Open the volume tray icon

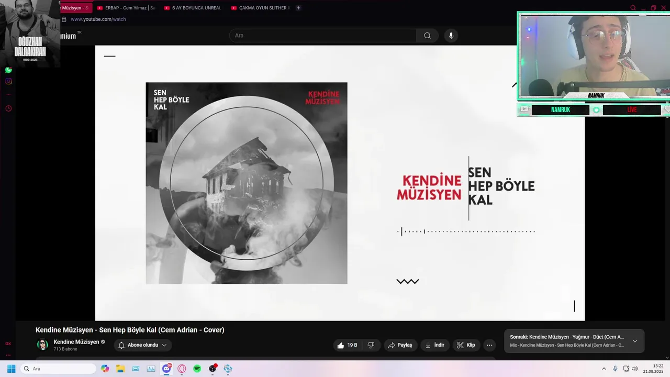click(635, 369)
